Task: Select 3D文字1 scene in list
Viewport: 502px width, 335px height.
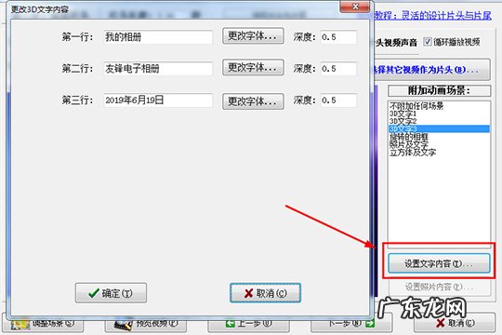Action: tap(403, 114)
